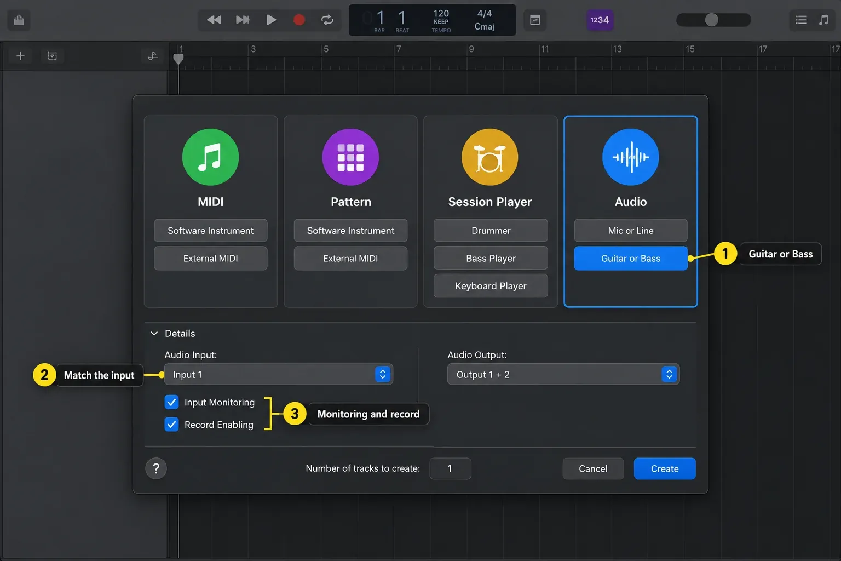
Task: Click the number of tracks field
Action: [x=450, y=469]
